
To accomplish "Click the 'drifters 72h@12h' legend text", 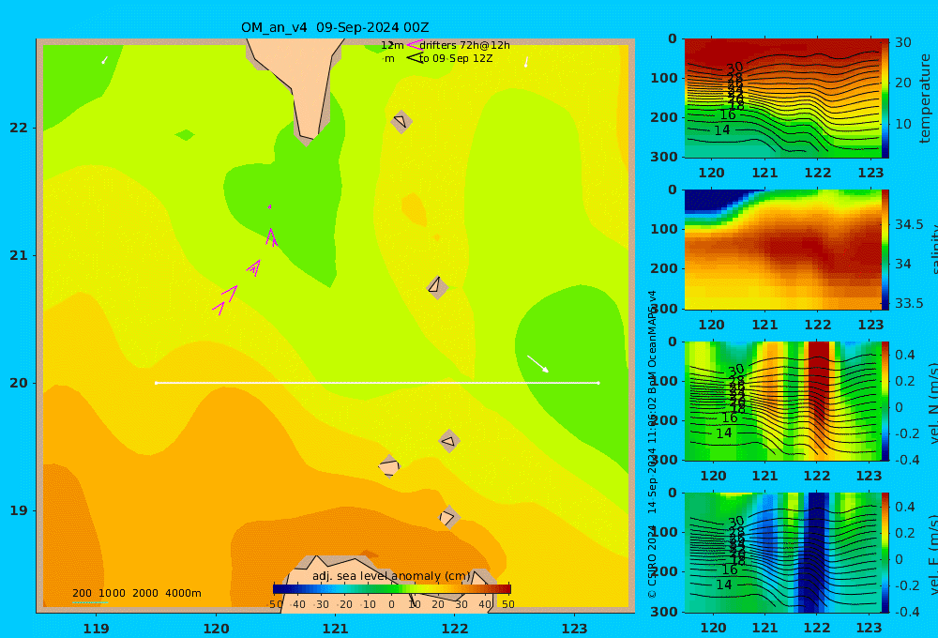I will coord(465,45).
